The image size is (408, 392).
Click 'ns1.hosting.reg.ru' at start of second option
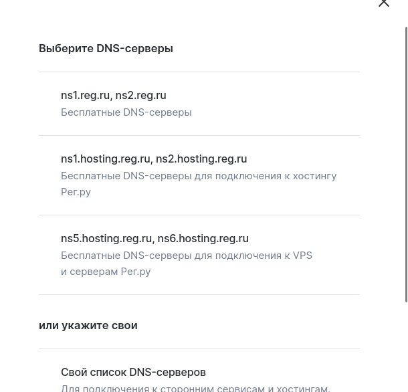coord(105,159)
